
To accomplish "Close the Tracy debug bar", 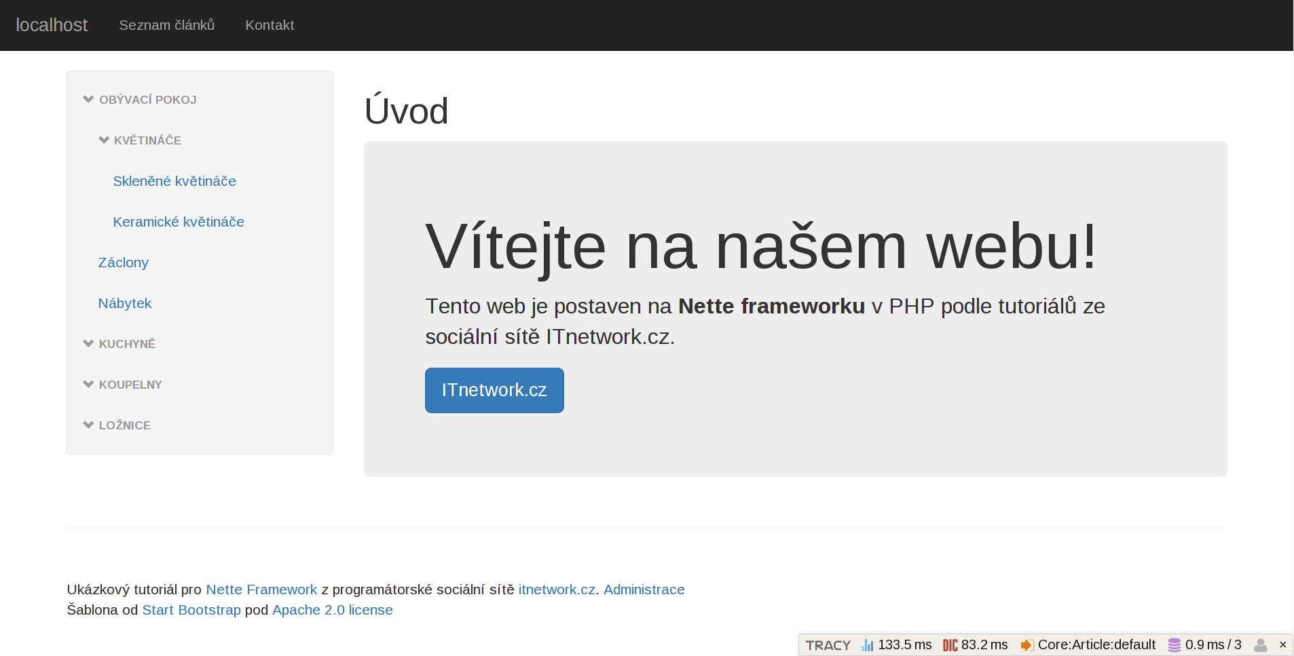I will tap(1282, 645).
